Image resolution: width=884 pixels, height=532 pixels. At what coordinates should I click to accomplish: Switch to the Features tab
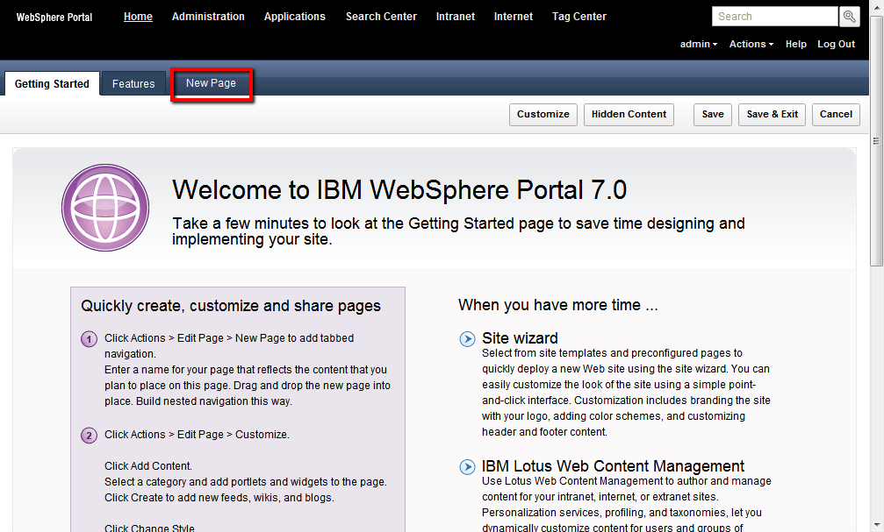pos(133,83)
